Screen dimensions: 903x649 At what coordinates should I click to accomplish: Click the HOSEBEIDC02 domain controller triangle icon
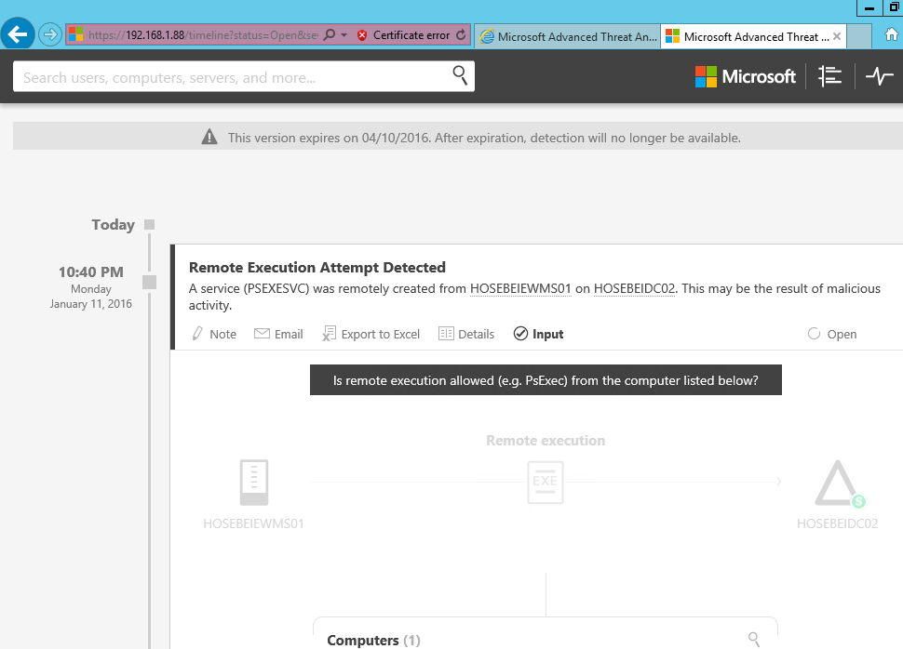(x=838, y=483)
